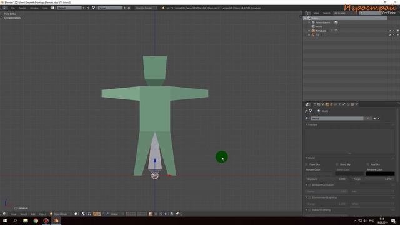Expand the Armature tree row
400x225 pixels.
coord(309,31)
